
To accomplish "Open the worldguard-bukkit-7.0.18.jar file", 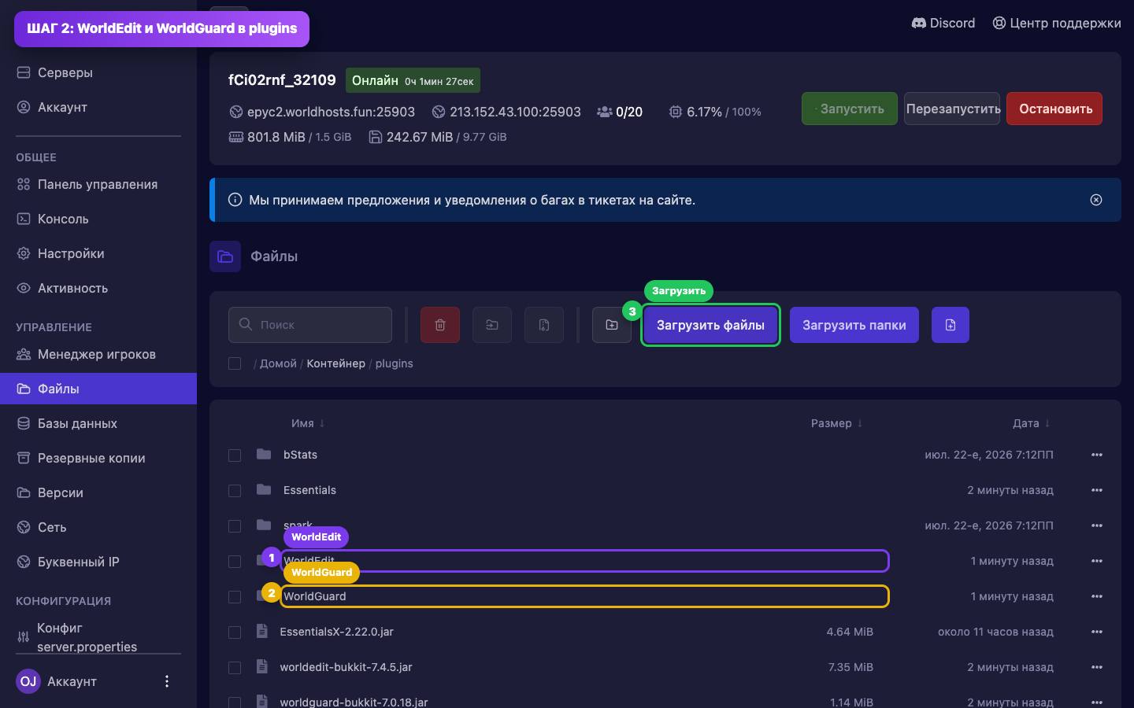I will 354,702.
